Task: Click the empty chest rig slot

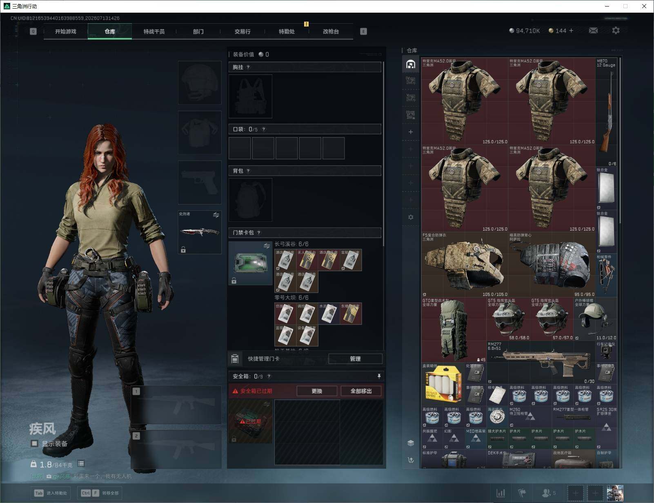Action: (250, 96)
